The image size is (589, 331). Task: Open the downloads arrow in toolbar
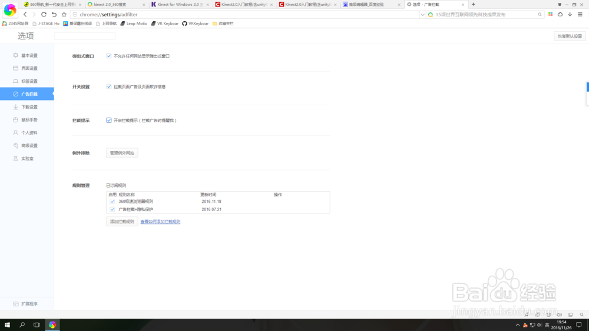[570, 14]
